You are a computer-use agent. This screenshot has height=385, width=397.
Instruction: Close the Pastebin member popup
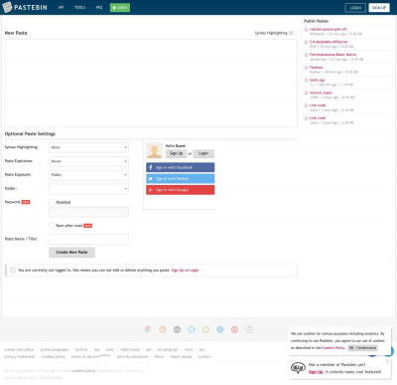click(x=387, y=361)
